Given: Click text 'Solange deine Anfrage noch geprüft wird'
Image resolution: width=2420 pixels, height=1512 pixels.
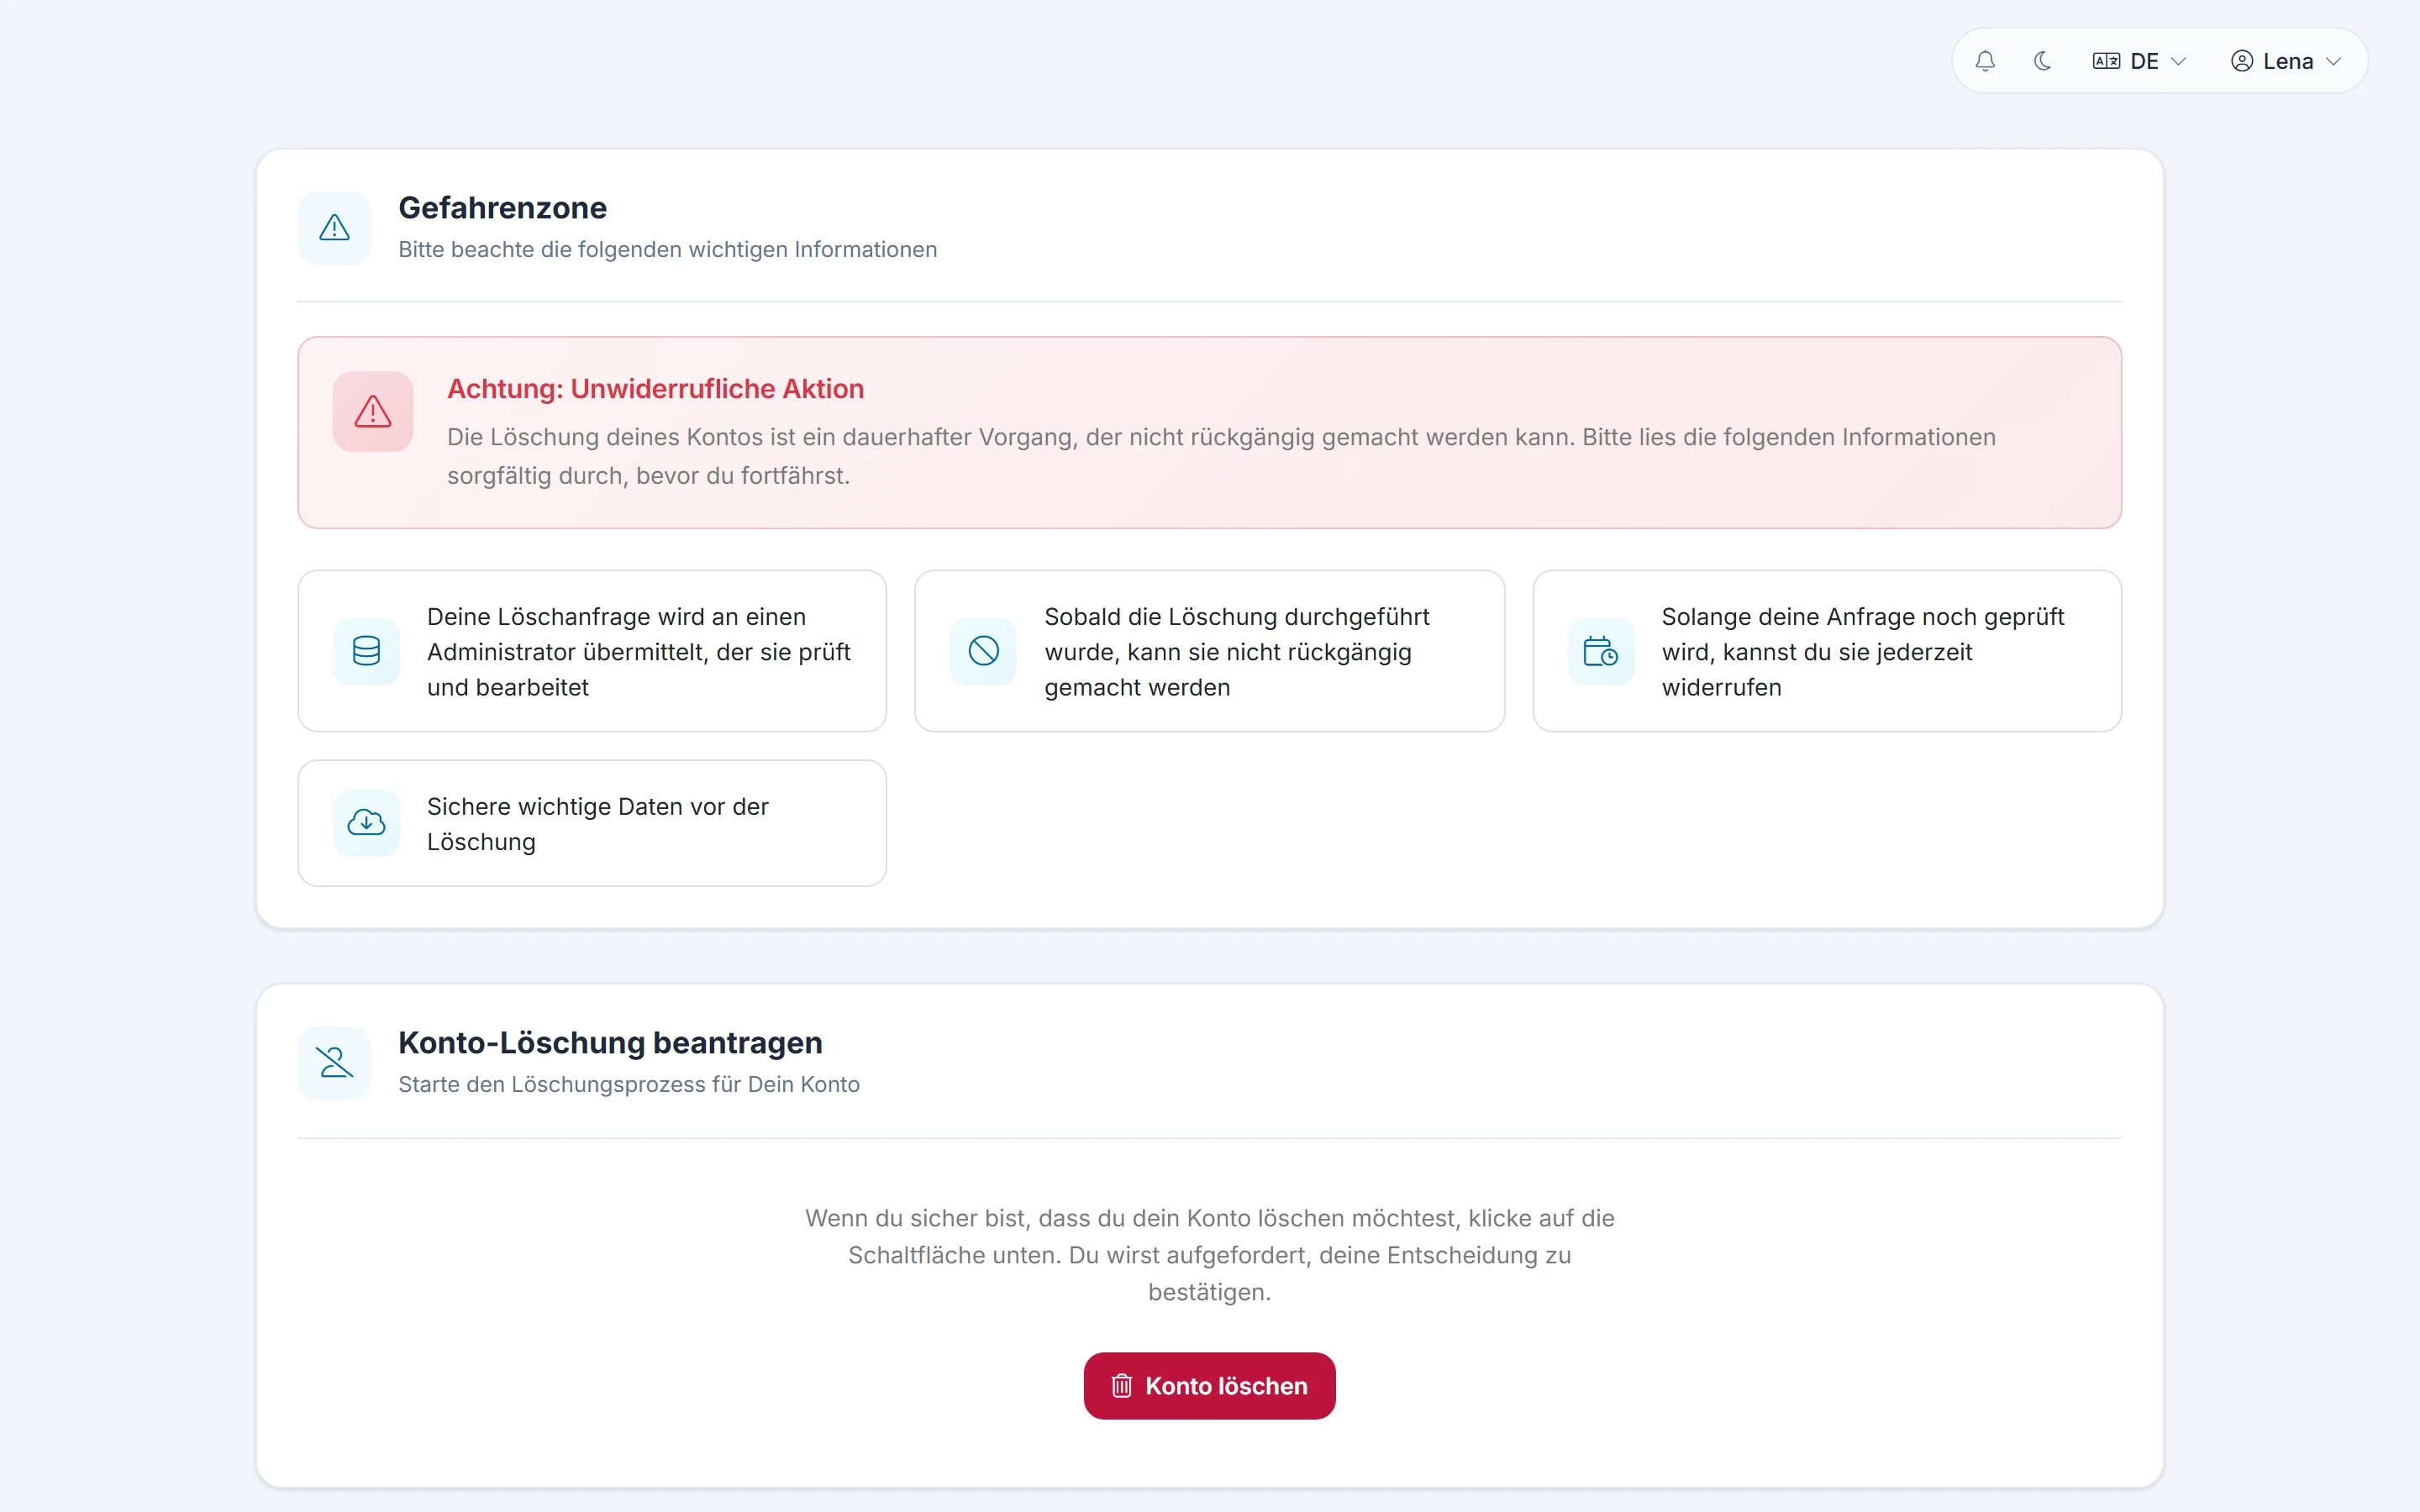Looking at the screenshot, I should [x=1863, y=652].
